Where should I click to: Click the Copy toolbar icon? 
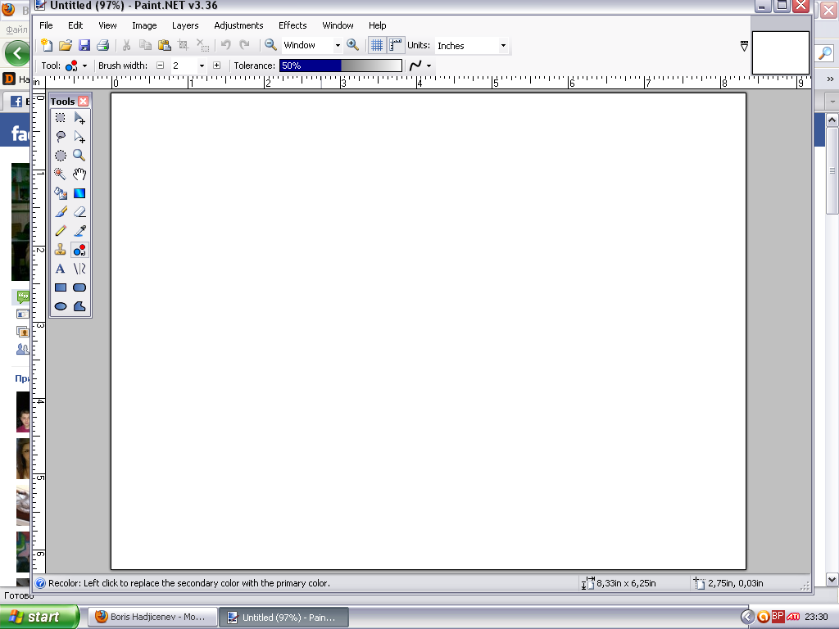tap(145, 46)
